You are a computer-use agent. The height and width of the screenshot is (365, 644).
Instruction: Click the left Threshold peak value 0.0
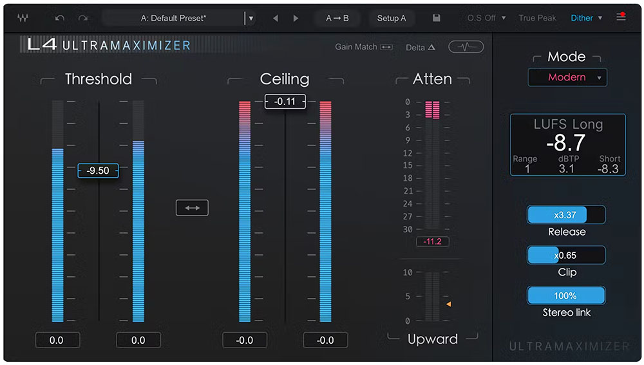click(57, 340)
